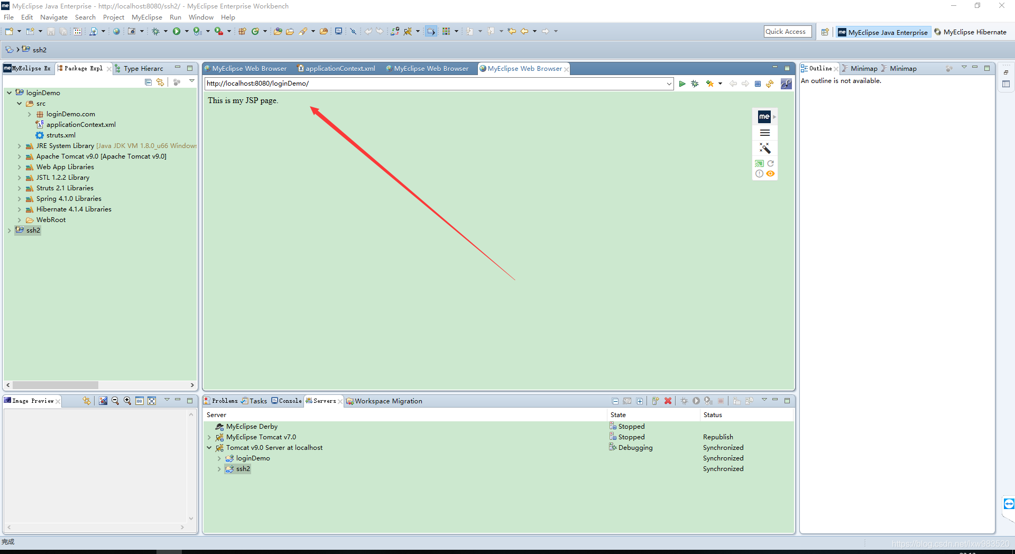
Task: Click the green cast icon in the floating panel
Action: coord(759,164)
